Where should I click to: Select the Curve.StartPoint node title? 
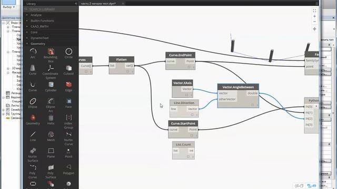pyautogui.click(x=183, y=123)
